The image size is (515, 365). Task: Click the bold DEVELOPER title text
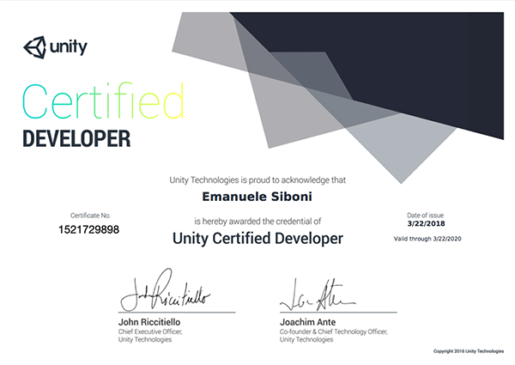[76, 138]
